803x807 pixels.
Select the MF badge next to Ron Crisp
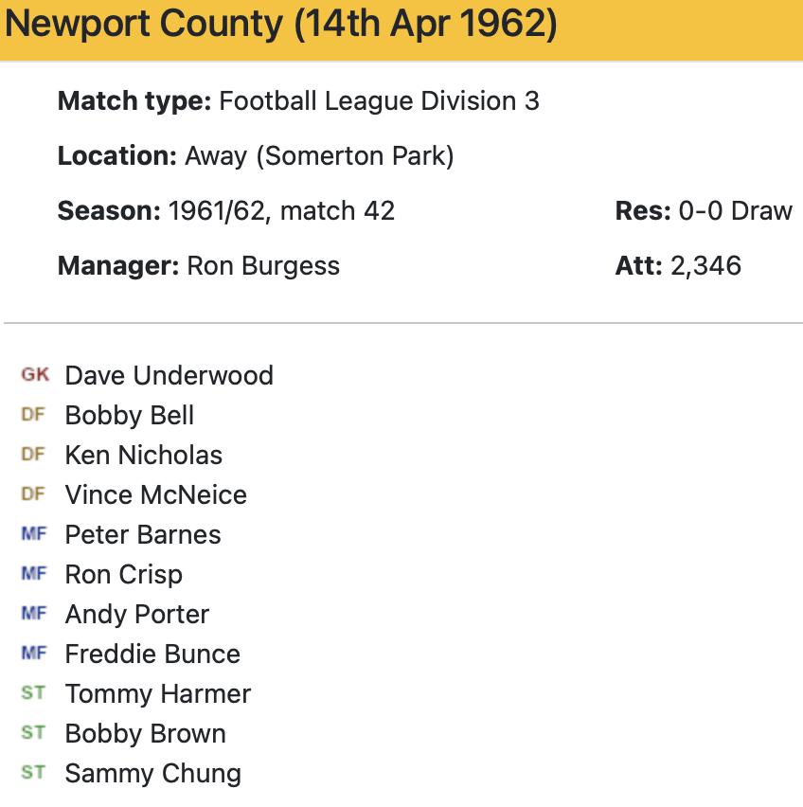(33, 574)
